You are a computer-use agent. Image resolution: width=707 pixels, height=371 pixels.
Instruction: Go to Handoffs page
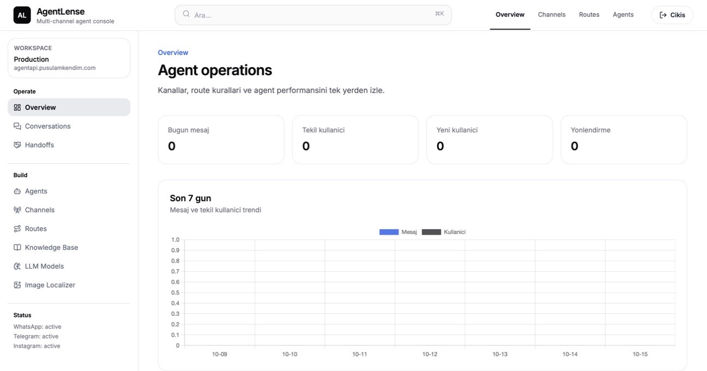[x=69, y=145]
